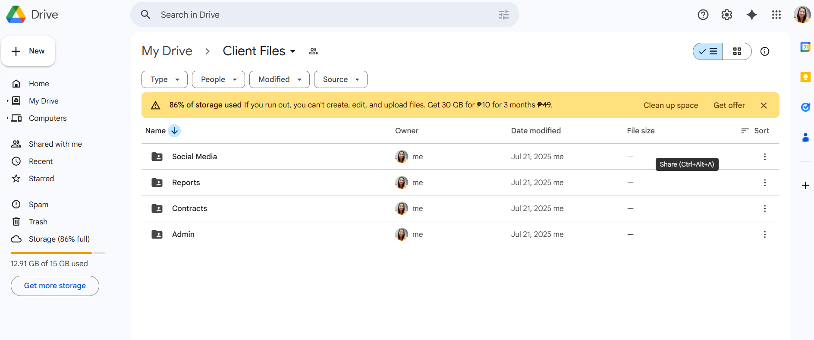This screenshot has width=814, height=340.
Task: Click the storage usage progress bar
Action: click(x=58, y=253)
